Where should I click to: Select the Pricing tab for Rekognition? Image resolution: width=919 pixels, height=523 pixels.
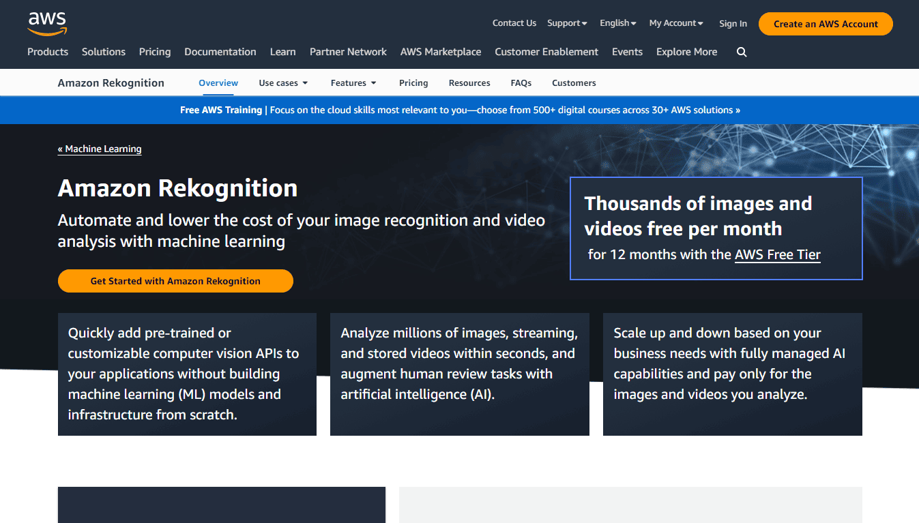[x=413, y=83]
